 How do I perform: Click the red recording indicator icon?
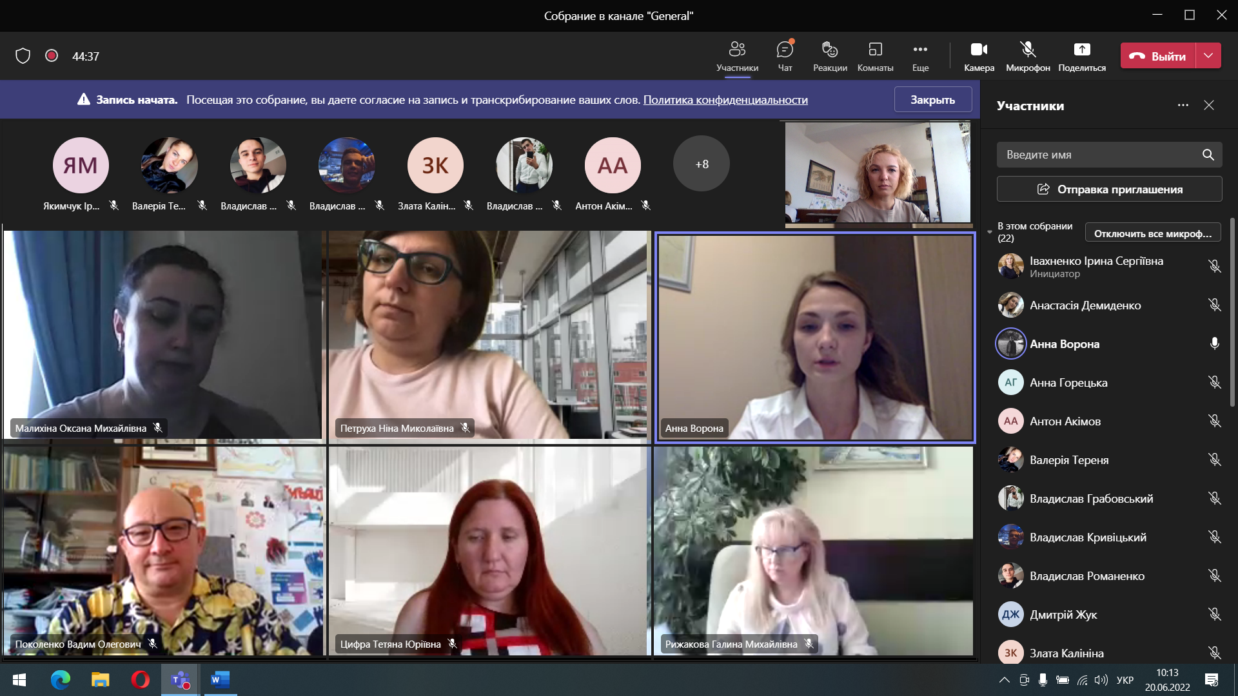pyautogui.click(x=52, y=56)
